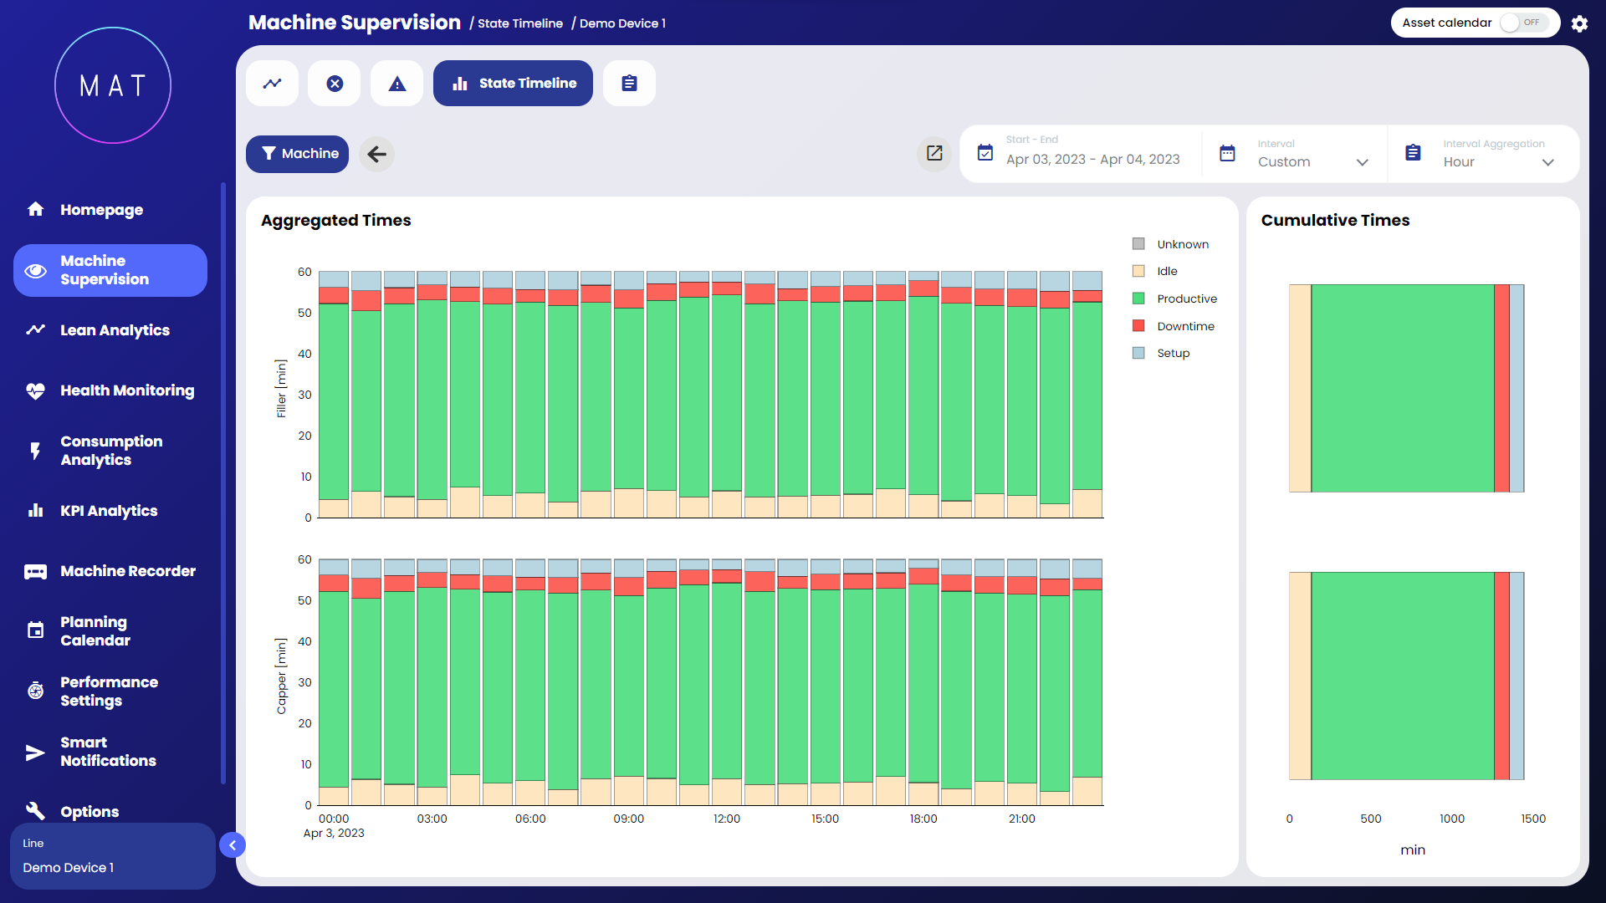Click the Machine filter button

tap(297, 154)
